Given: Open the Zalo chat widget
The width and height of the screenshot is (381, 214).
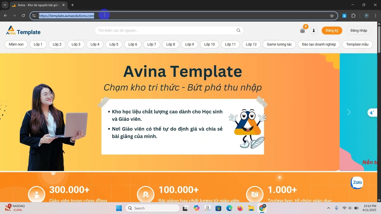Looking at the screenshot, I should click(x=357, y=182).
